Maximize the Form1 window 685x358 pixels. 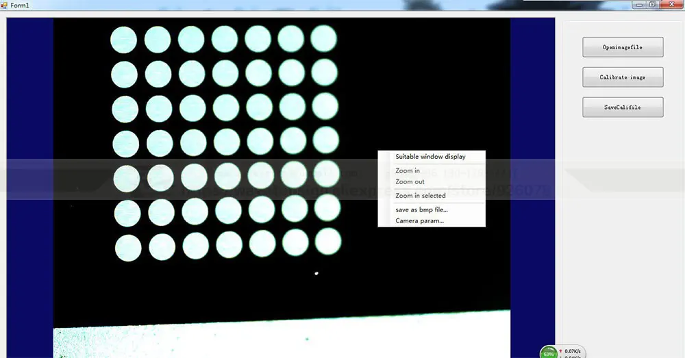(652, 4)
